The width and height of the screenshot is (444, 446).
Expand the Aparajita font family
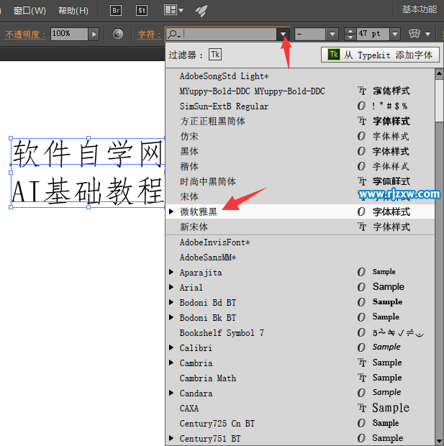click(171, 272)
